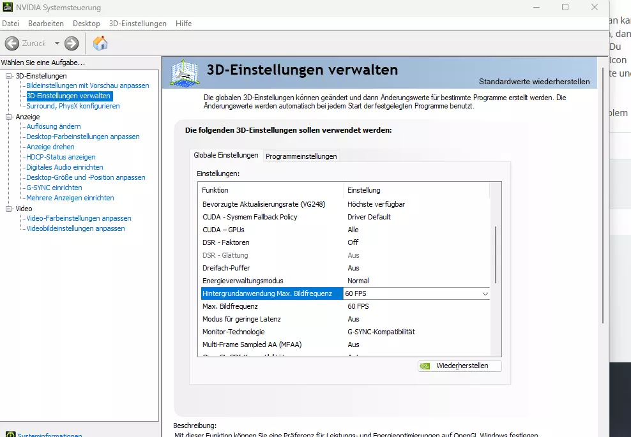Select the Max. Bildfrequenz row
This screenshot has width=631, height=437.
tap(346, 306)
